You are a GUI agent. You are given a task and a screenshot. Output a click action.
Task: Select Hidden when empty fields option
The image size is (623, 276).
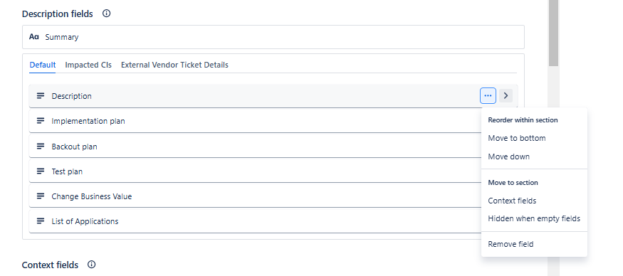(x=534, y=218)
